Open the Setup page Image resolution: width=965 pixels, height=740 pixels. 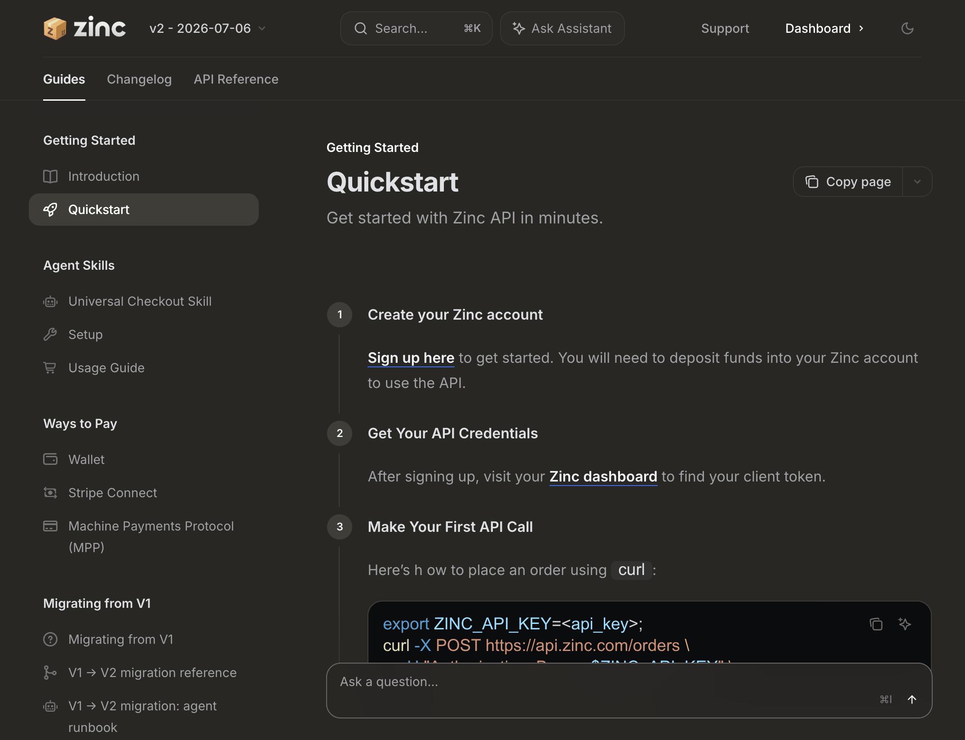pos(85,334)
